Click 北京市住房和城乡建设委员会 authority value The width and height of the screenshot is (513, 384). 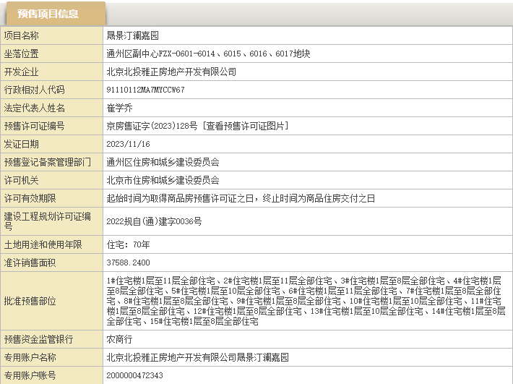click(163, 180)
